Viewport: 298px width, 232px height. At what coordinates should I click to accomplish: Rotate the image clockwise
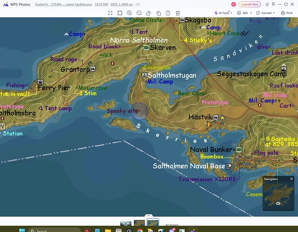(159, 13)
